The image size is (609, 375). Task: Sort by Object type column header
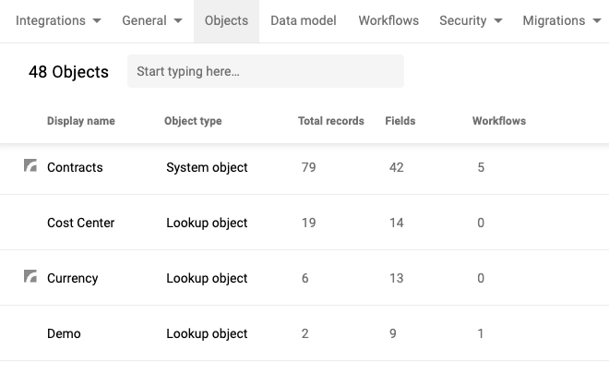click(193, 121)
